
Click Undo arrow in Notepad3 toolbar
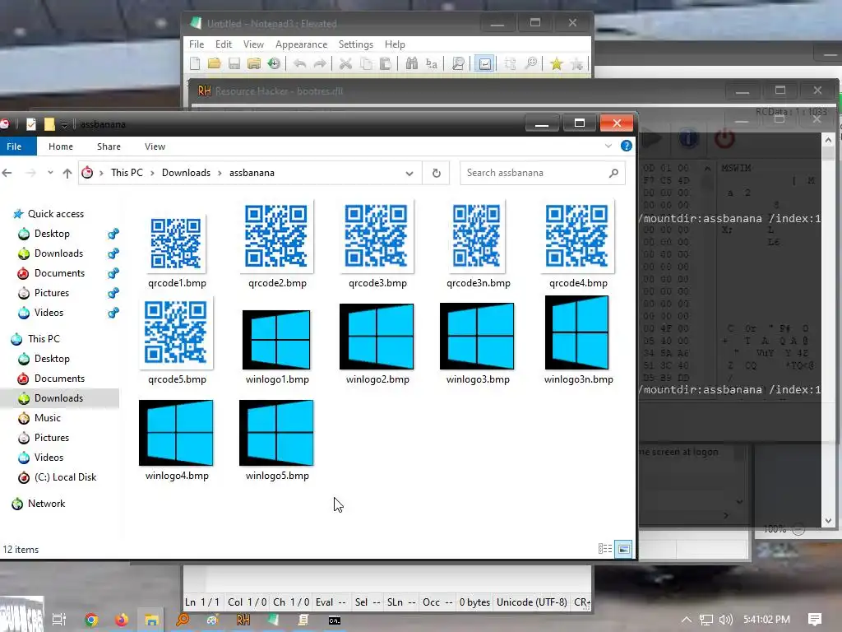(x=299, y=64)
